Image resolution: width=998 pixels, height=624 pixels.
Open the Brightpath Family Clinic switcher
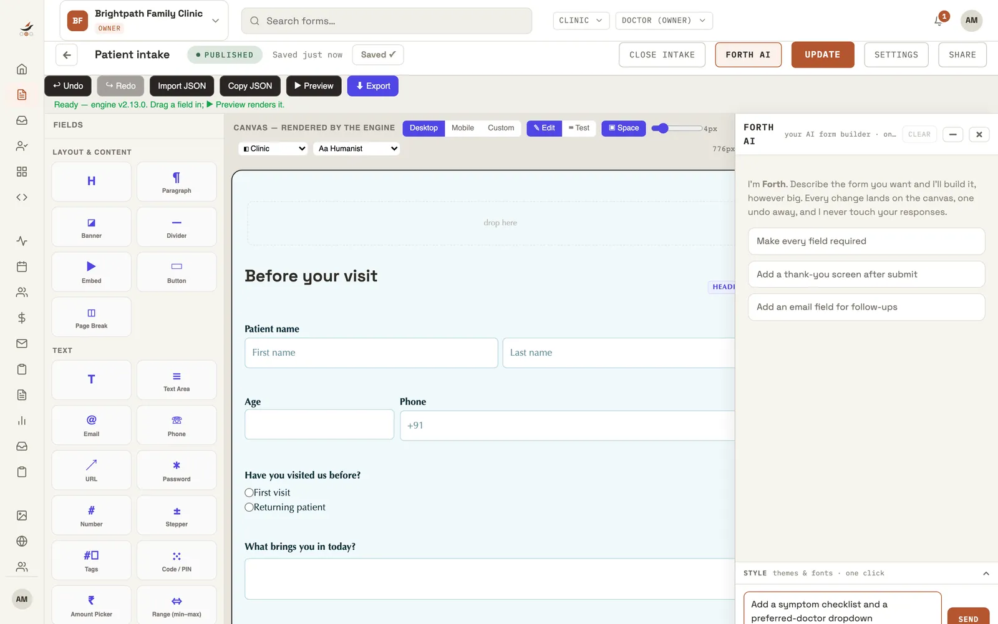point(144,21)
